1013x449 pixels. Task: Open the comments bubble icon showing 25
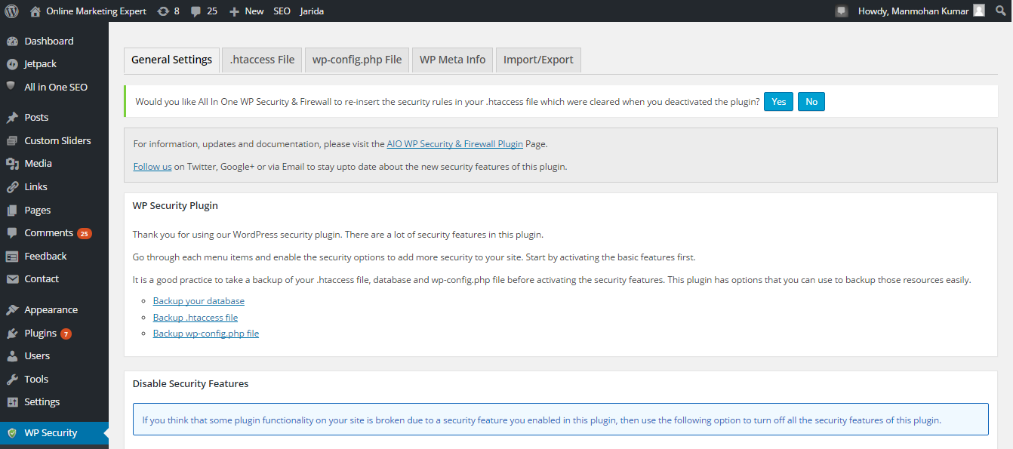tap(196, 12)
